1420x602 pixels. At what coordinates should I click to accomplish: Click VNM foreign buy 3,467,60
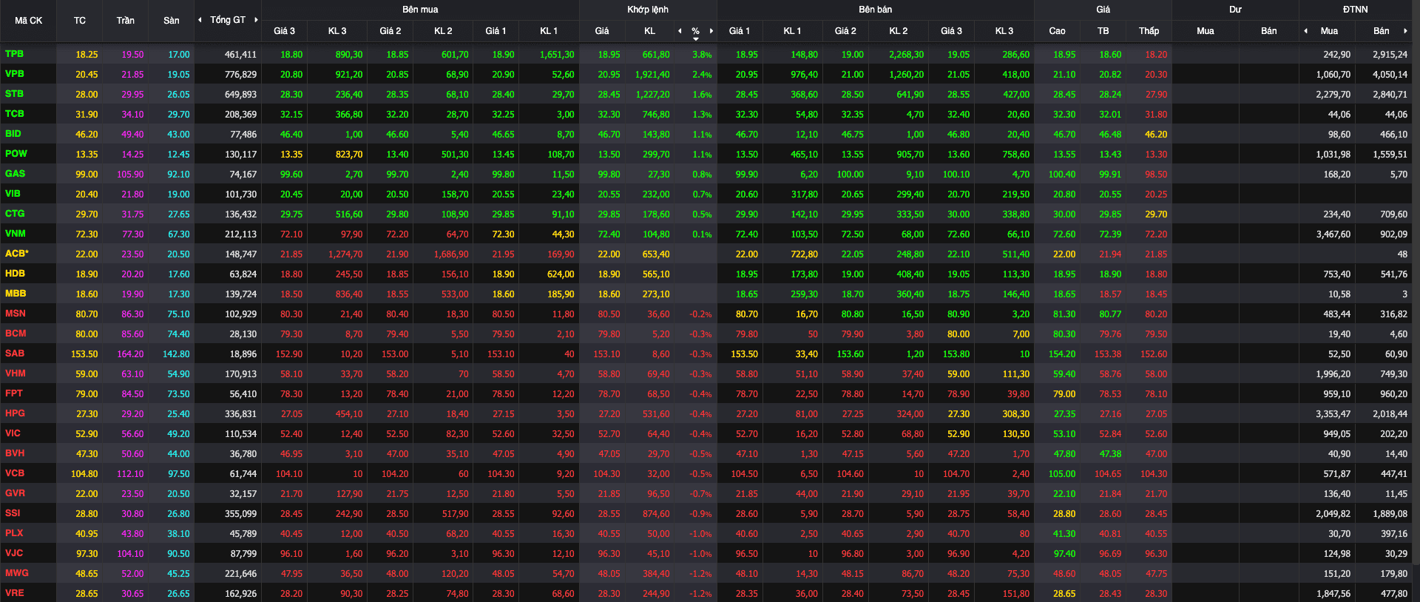1333,234
